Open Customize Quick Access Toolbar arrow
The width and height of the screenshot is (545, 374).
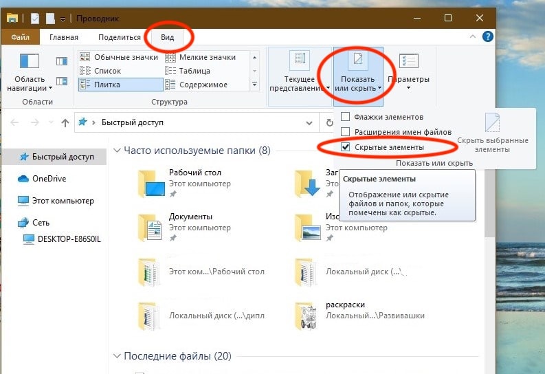(x=63, y=19)
